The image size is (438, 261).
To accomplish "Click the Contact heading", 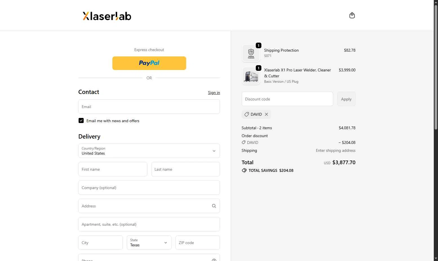I will [89, 92].
